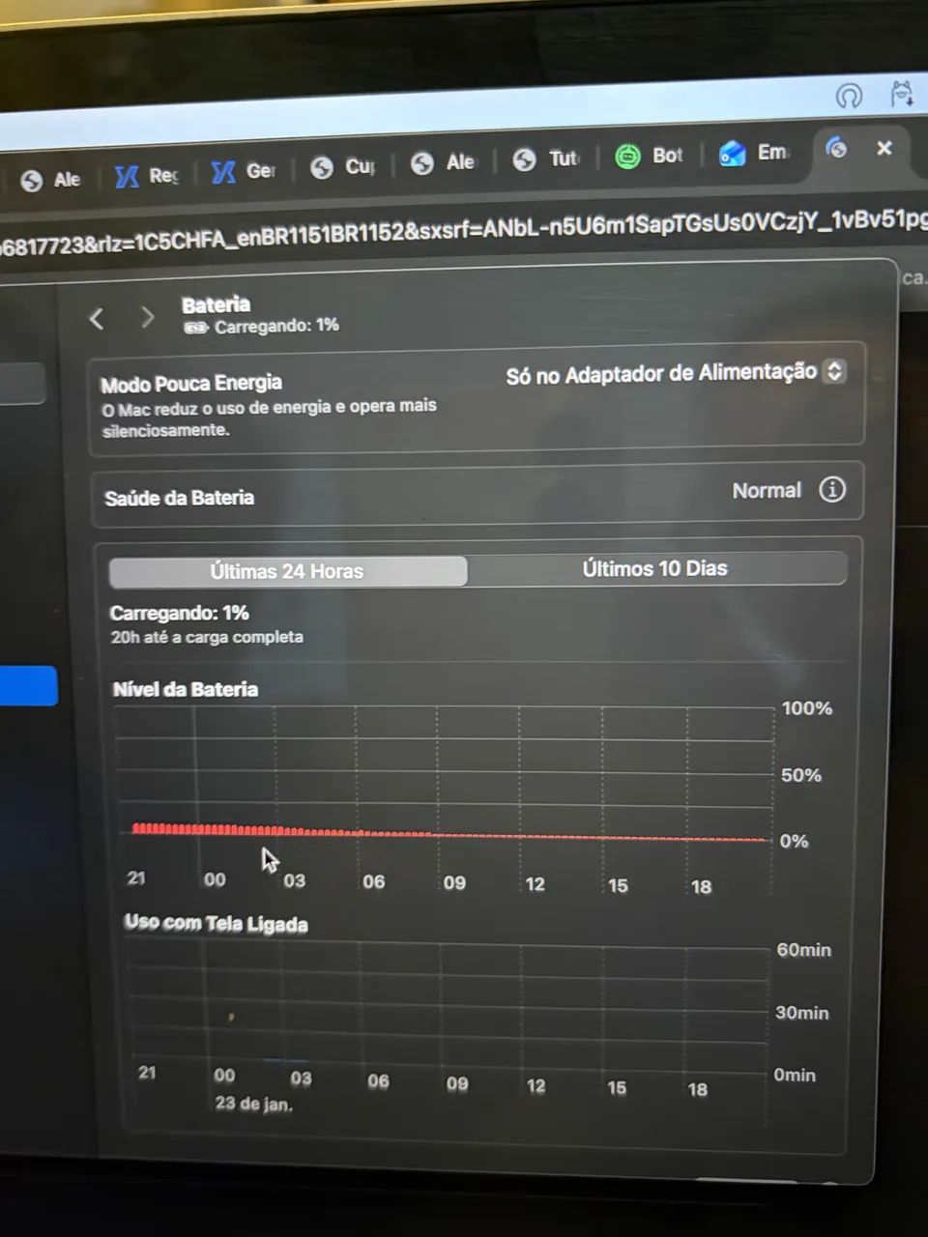This screenshot has height=1237, width=928.
Task: Click the up-down stepper arrows beside Adaptador de Alimentação
Action: (x=833, y=371)
